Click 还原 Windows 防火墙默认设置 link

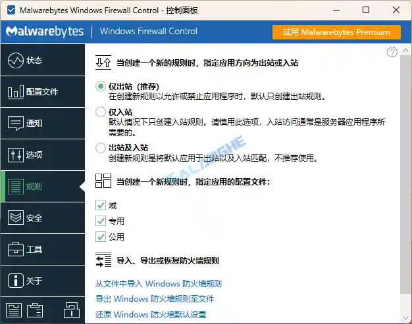(x=151, y=314)
